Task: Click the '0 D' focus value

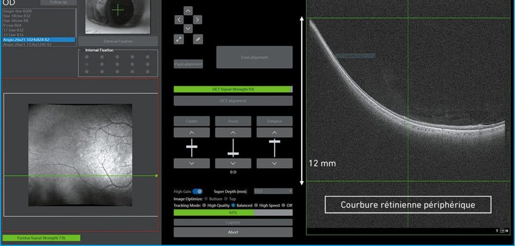Action: (233, 172)
